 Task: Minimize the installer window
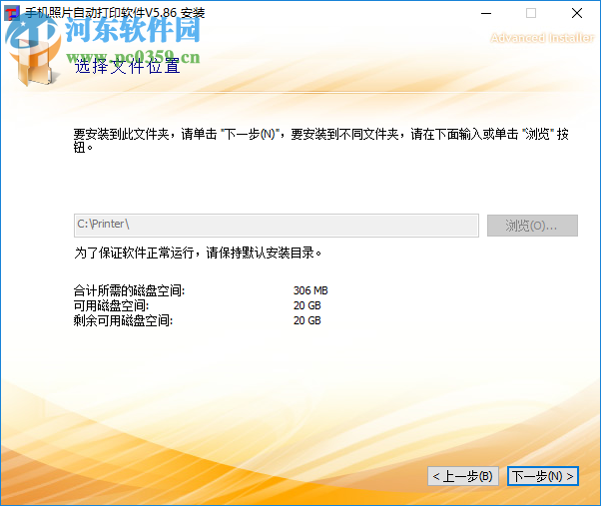[486, 13]
